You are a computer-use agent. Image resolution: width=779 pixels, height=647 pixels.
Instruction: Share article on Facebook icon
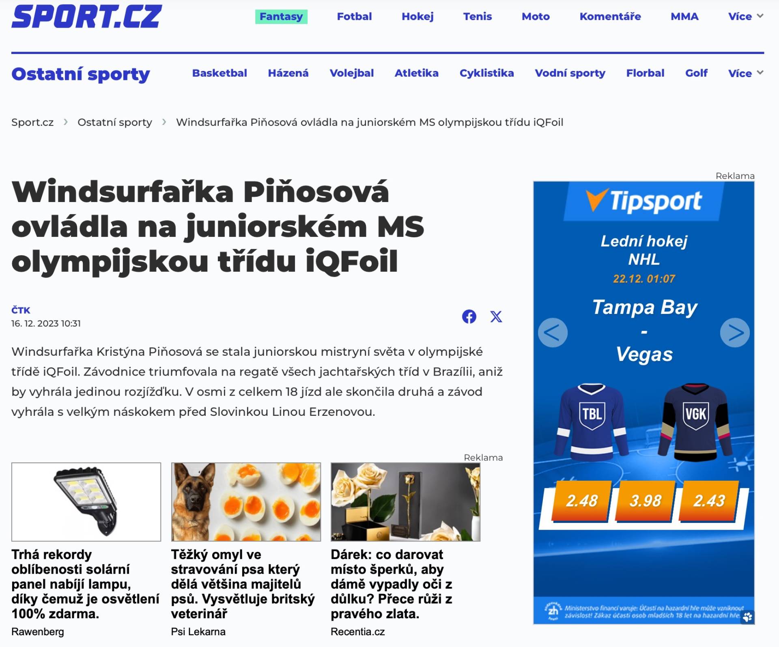[x=469, y=316]
